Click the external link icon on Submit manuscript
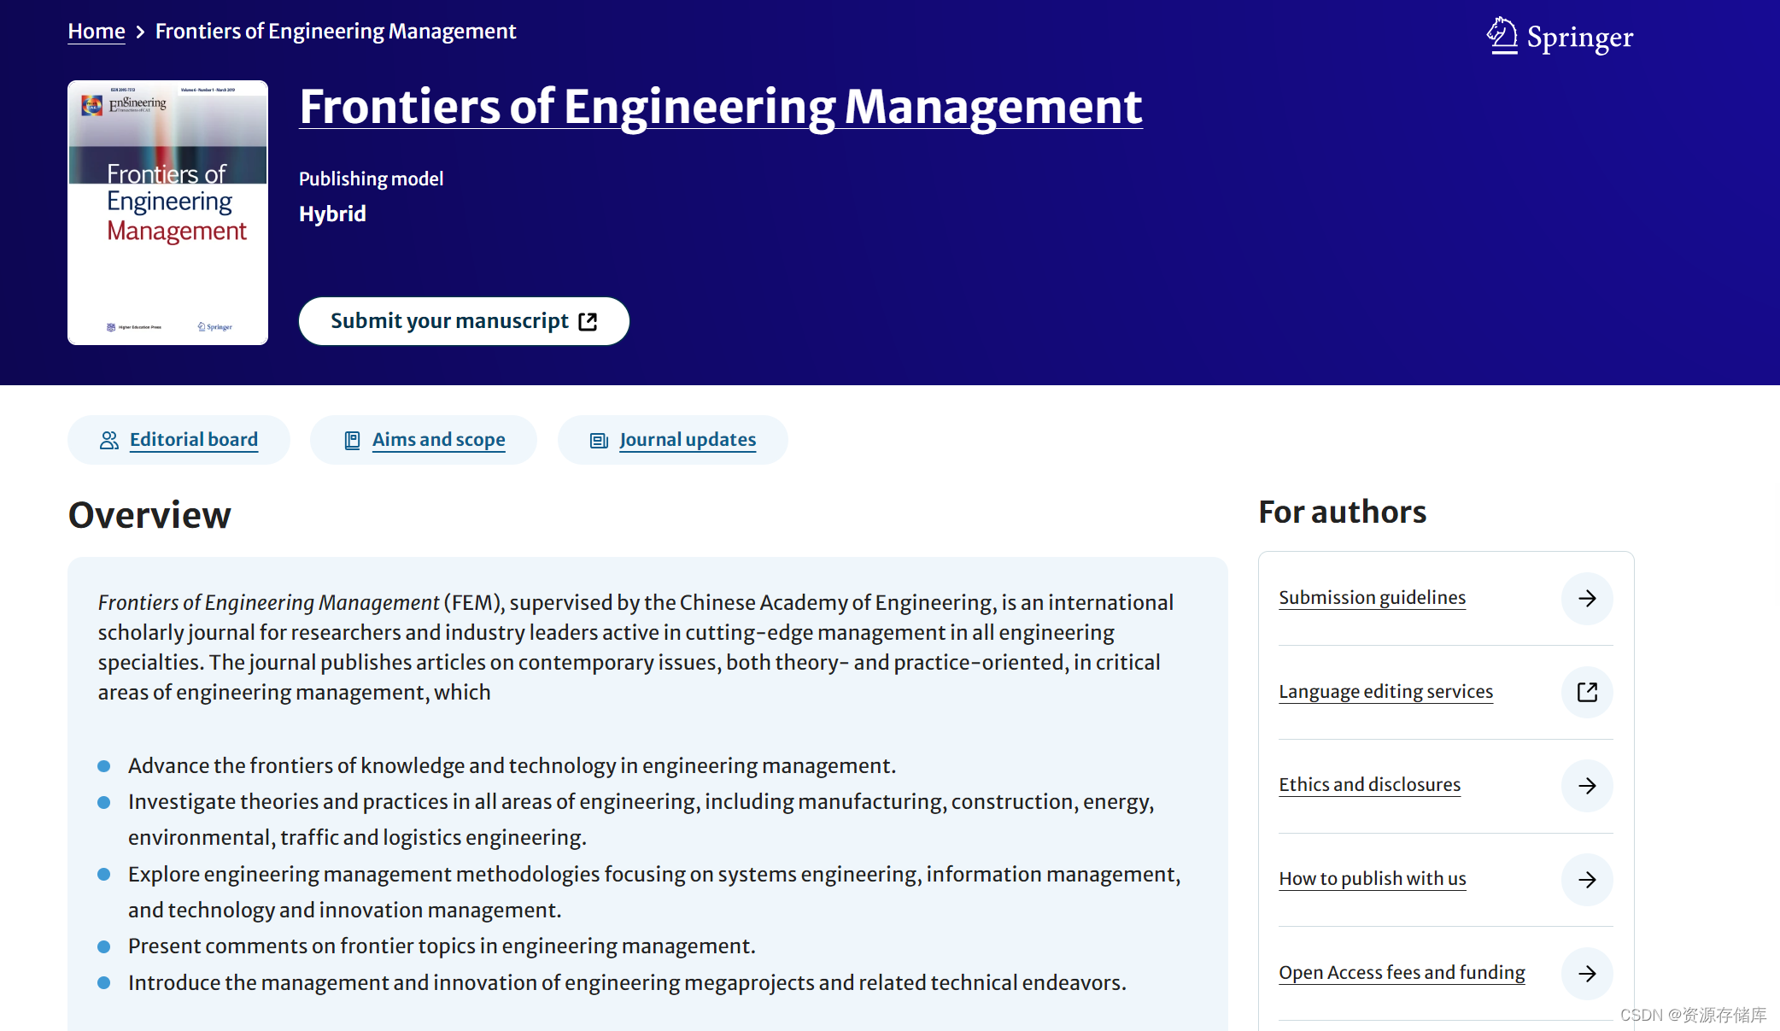Screen dimensions: 1780x1031 588,321
